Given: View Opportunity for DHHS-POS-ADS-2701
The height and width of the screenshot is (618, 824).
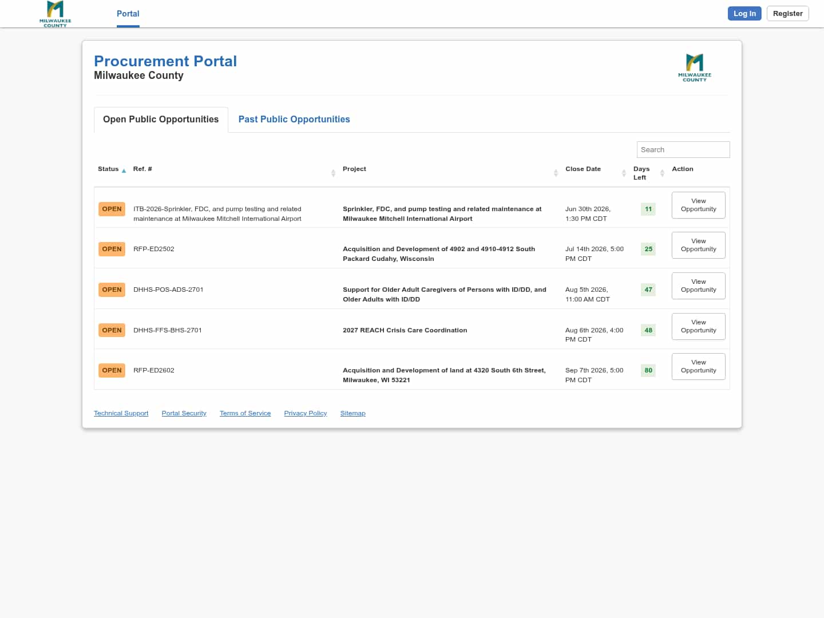Looking at the screenshot, I should 699,286.
